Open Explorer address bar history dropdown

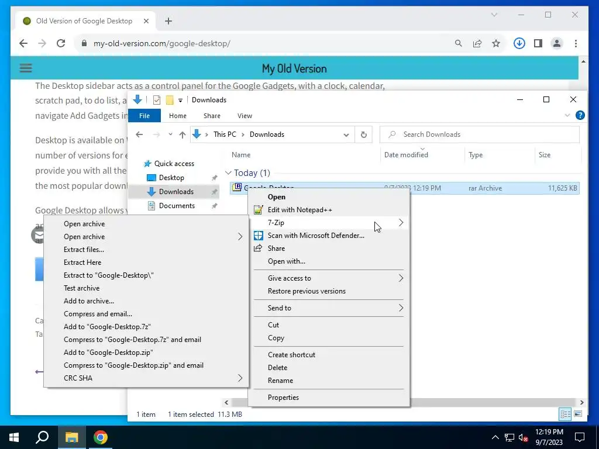click(346, 135)
